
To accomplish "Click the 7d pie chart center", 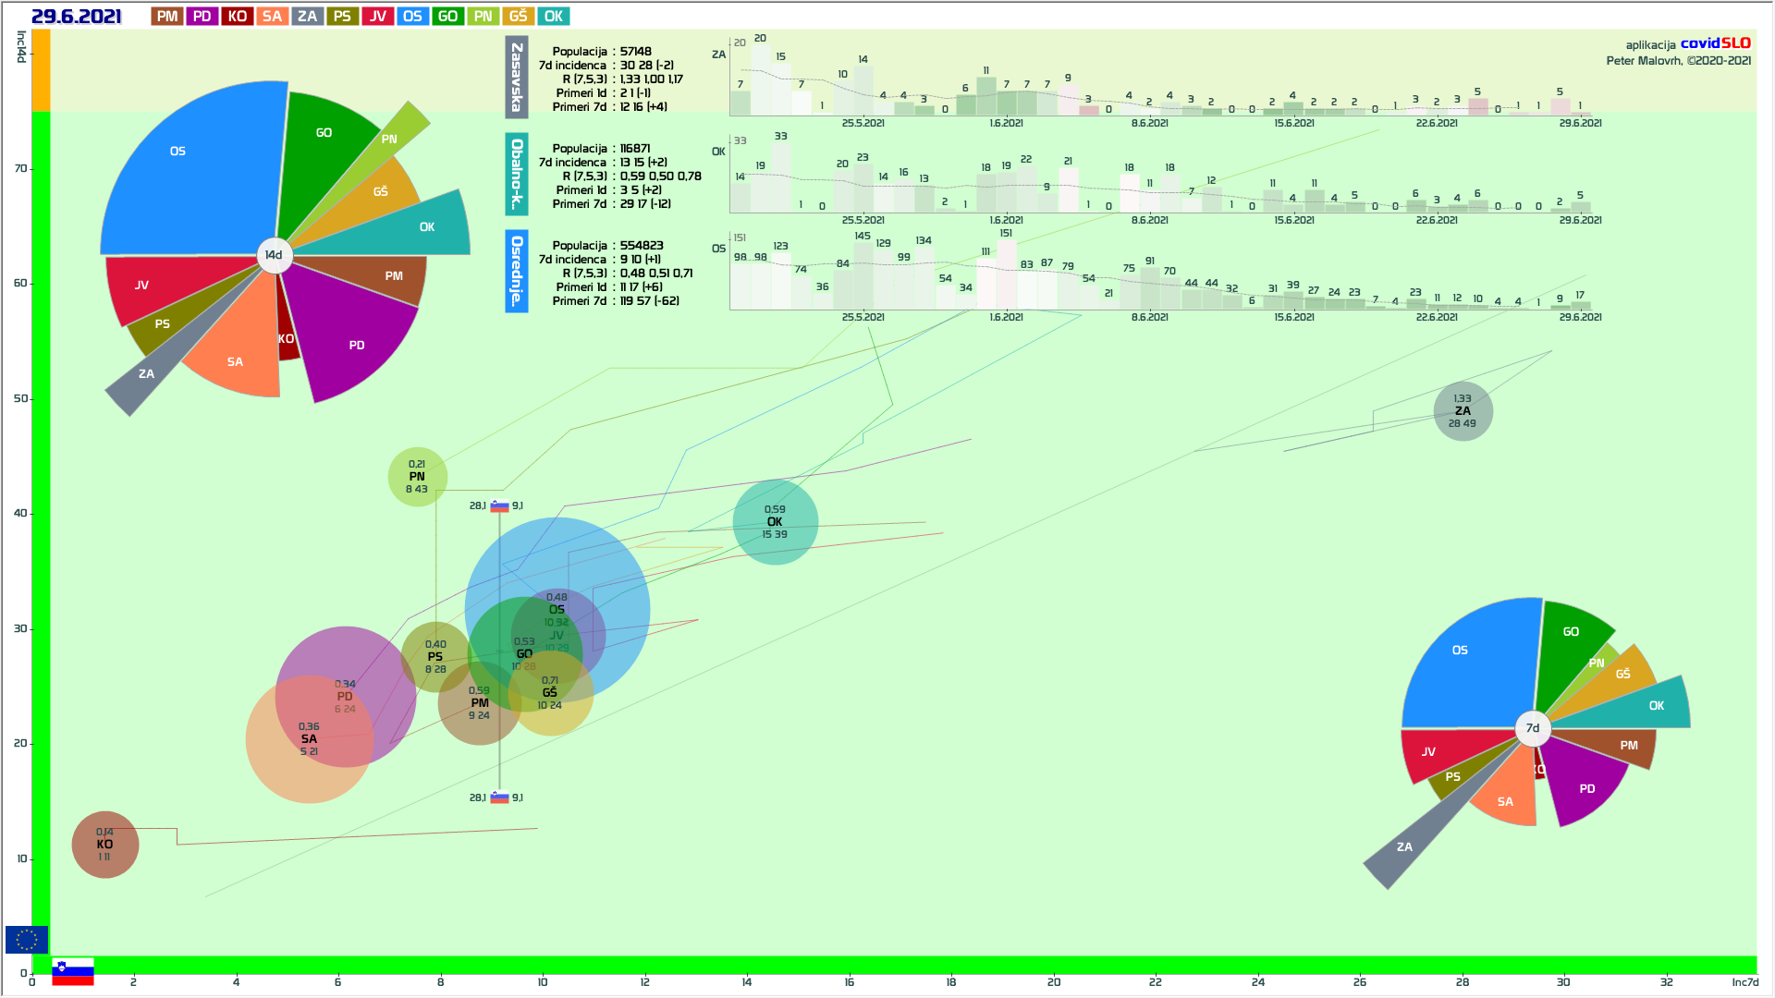I will tap(1533, 728).
